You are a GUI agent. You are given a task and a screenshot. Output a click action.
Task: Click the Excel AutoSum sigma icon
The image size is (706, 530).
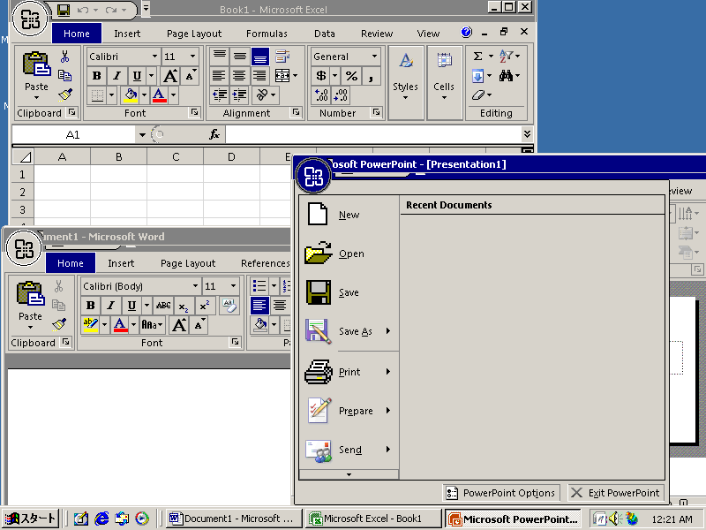477,57
